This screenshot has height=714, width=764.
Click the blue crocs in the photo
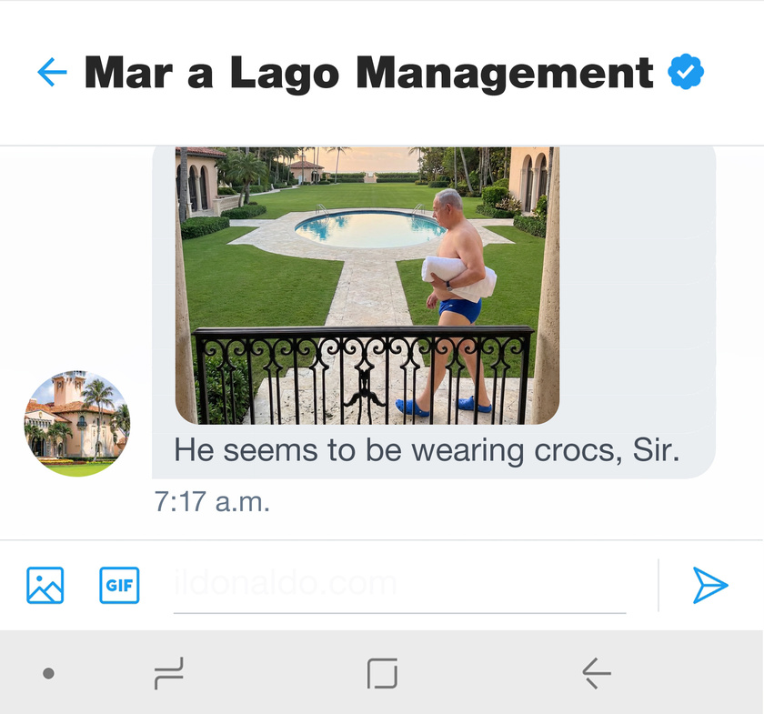click(x=443, y=406)
